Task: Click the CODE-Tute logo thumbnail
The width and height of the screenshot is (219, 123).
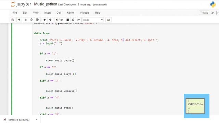Action: [x=196, y=106]
